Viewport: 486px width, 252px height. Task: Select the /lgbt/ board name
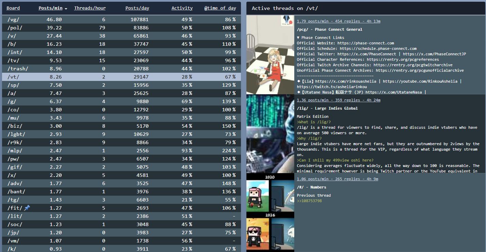coord(16,134)
